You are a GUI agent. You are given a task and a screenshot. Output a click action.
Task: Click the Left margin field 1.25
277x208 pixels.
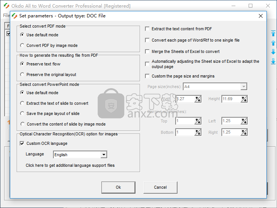point(231,121)
